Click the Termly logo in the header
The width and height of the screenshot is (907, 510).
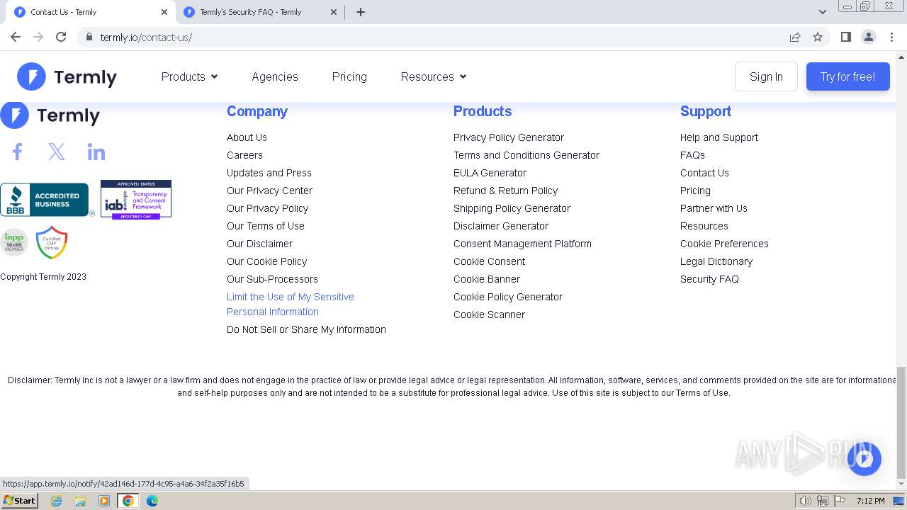(x=67, y=76)
